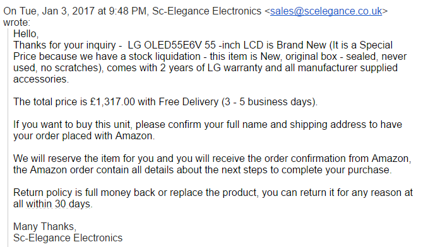Viewport: 421px width, 247px height.
Task: Click the "Sc-Elegance Electronics" sender name in header
Action: tap(207, 11)
